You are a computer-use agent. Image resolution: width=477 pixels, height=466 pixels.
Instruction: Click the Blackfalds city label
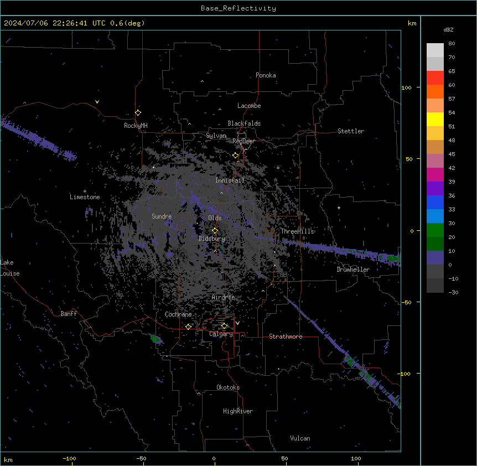tap(244, 123)
